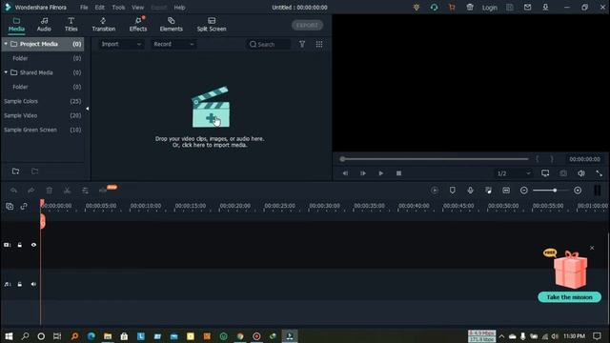Viewport: 610px width, 343px height.
Task: Open the Edit menu
Action: [99, 8]
